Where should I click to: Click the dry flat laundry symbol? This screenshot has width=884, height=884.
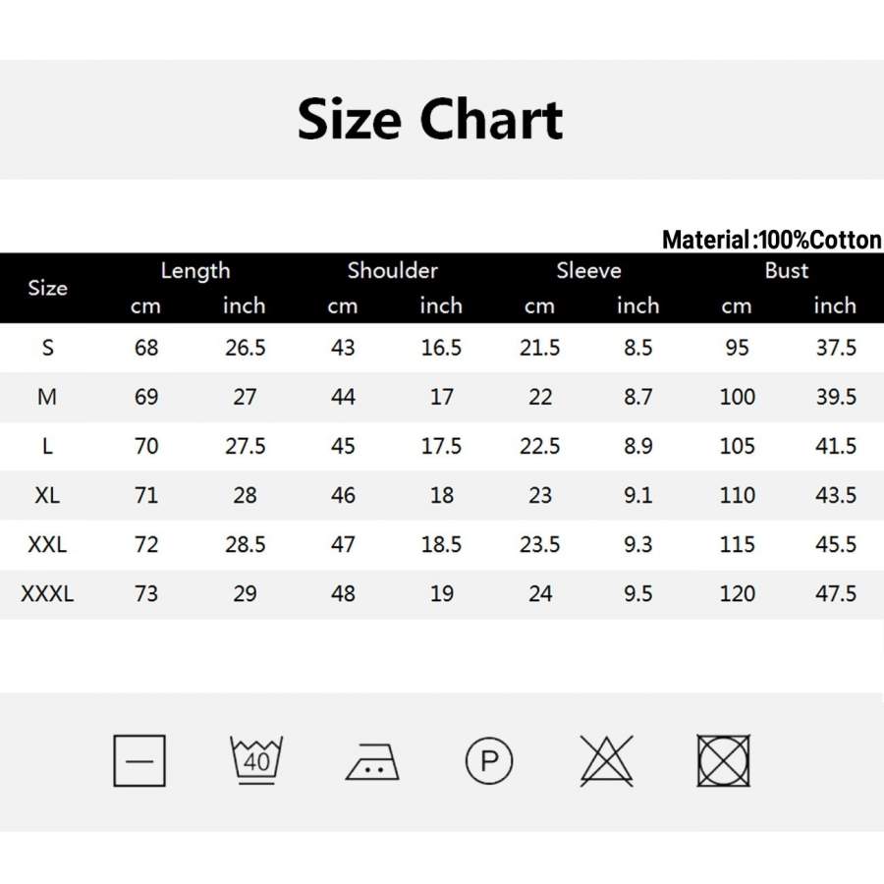(139, 760)
